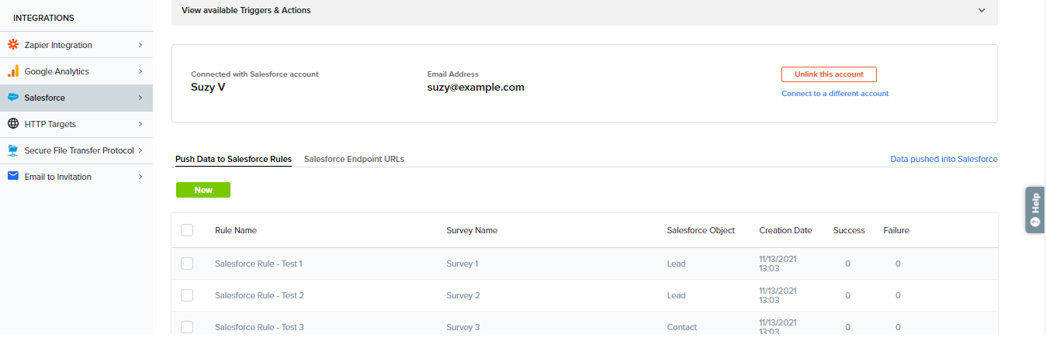The height and width of the screenshot is (341, 1046).
Task: Click the Email to Invitation envelope icon
Action: click(12, 177)
